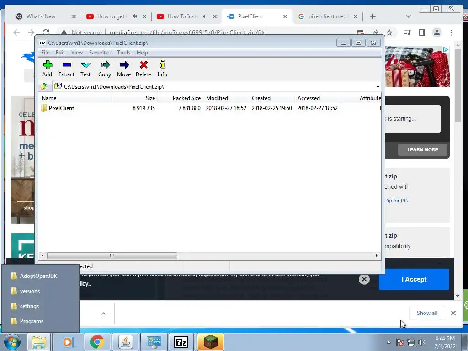The height and width of the screenshot is (351, 468).
Task: Click Chrome back navigation arrow
Action: click(16, 32)
